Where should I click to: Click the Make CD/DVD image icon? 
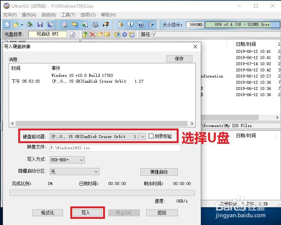(65, 24)
